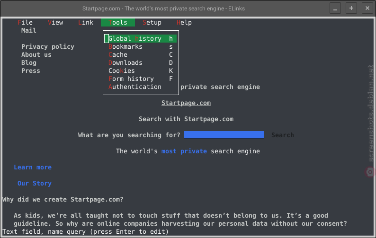The width and height of the screenshot is (376, 238).
Task: Click the 'As kids, we're all taught' paragraph line
Action: tap(171, 215)
